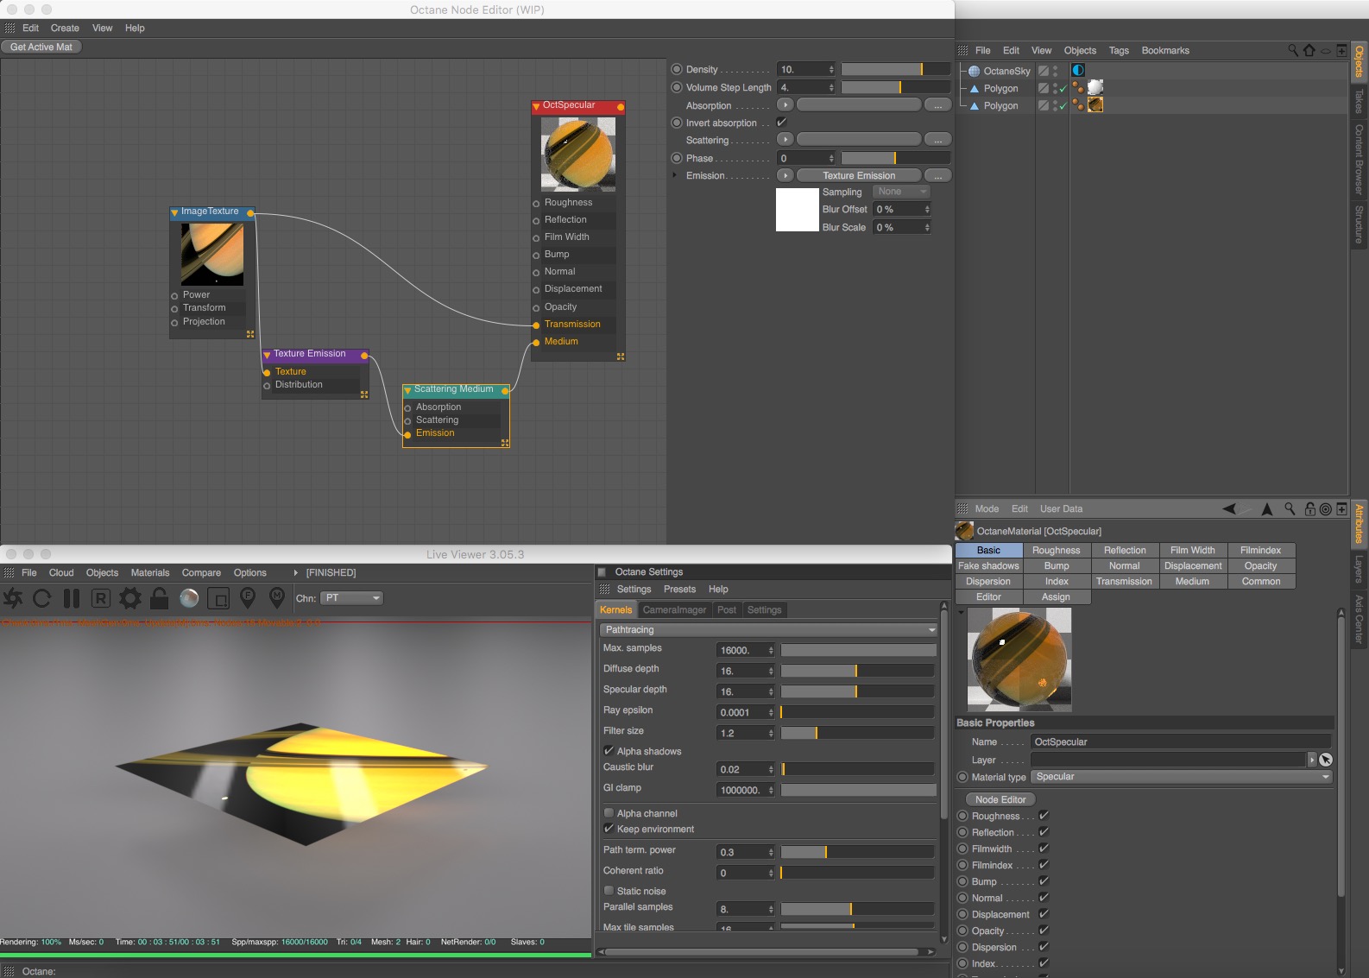This screenshot has height=978, width=1369.
Task: Adjust the Density slider
Action: [895, 69]
